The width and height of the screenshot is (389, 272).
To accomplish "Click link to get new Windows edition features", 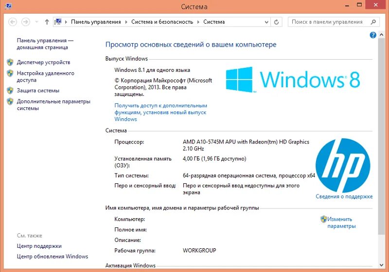I will click(160, 112).
